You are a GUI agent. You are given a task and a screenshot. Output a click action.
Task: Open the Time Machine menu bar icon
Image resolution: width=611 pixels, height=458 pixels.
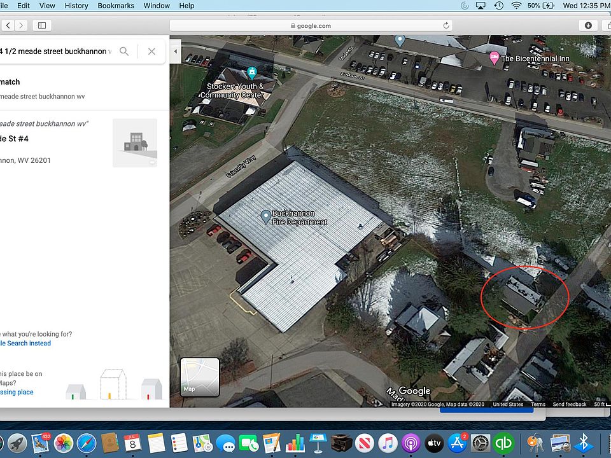499,6
